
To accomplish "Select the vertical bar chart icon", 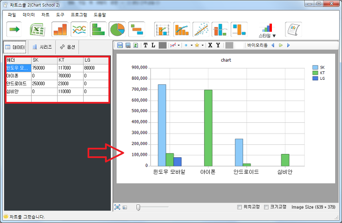I will tap(60, 29).
